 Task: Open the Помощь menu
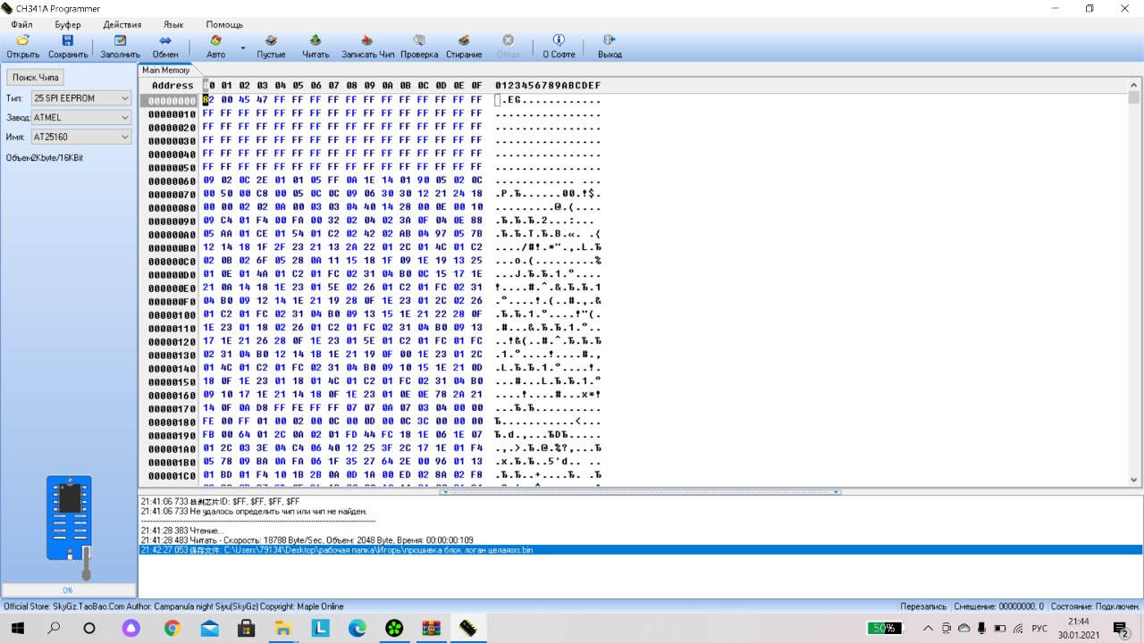click(x=224, y=24)
